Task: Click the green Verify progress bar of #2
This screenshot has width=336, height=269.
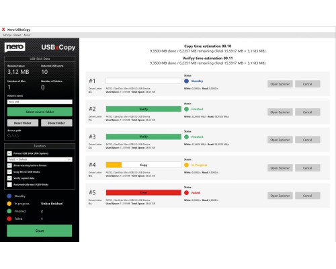Action: [x=144, y=109]
